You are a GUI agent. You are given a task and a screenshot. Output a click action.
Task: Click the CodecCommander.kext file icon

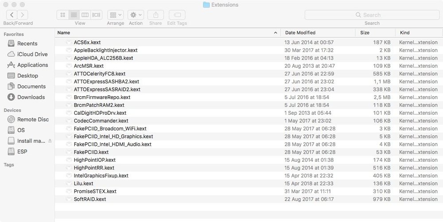[x=69, y=121]
